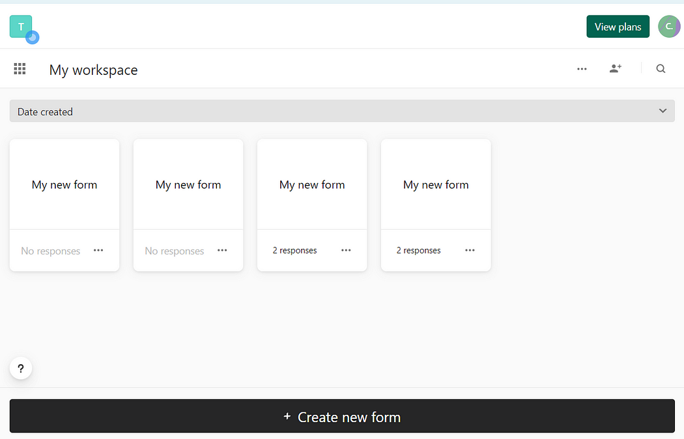Open the user account avatar
Image resolution: width=684 pixels, height=439 pixels.
click(669, 27)
